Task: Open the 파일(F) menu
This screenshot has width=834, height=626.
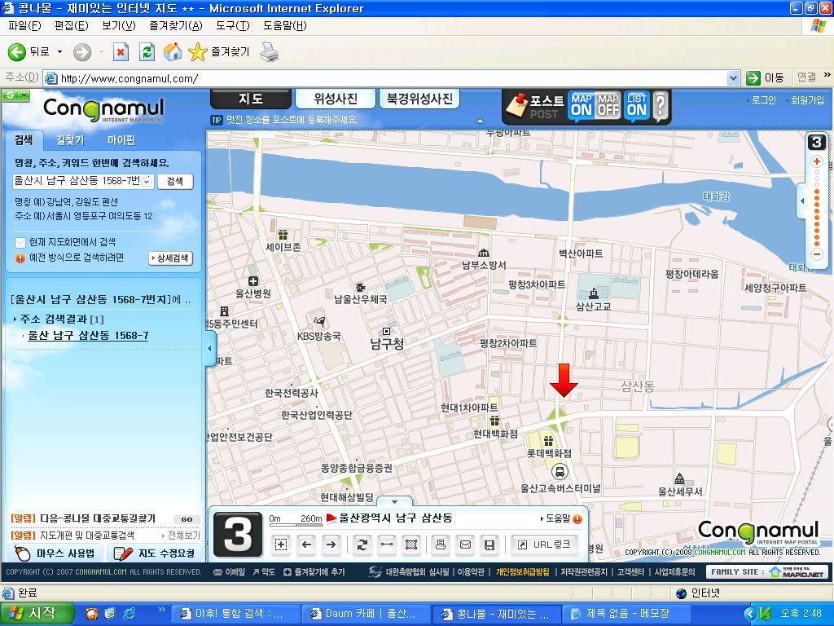Action: pos(24,25)
